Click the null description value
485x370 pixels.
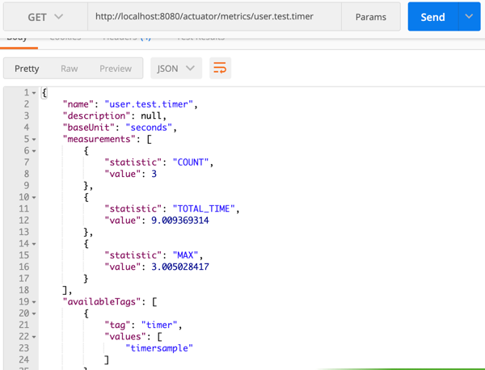pos(151,116)
